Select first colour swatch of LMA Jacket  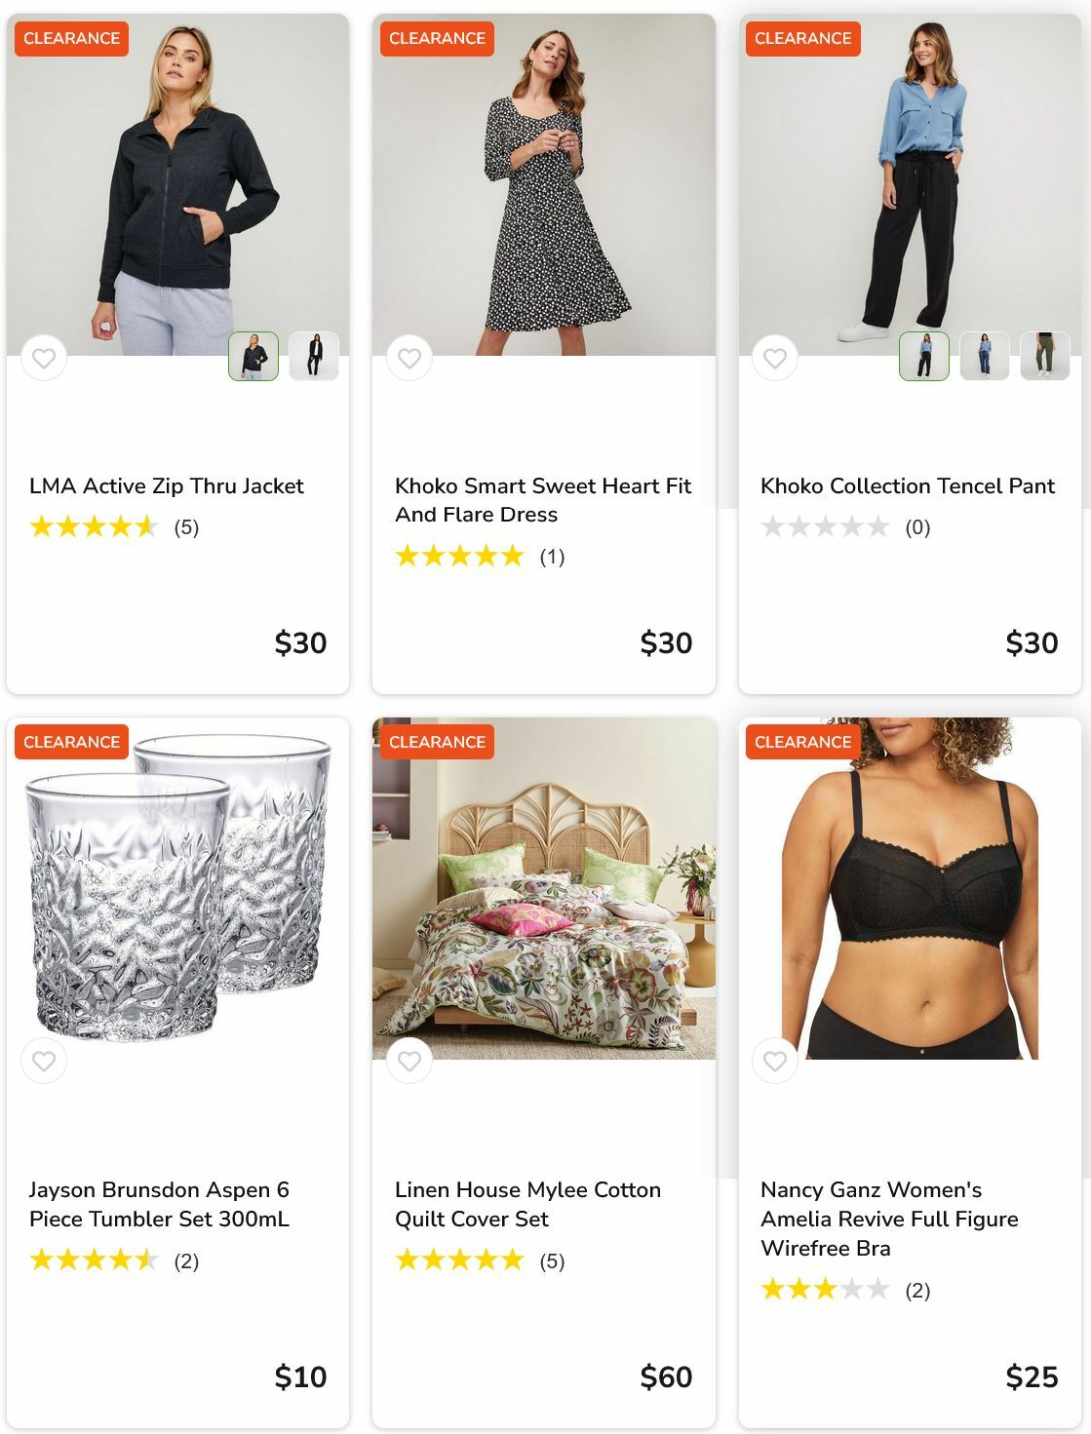253,356
